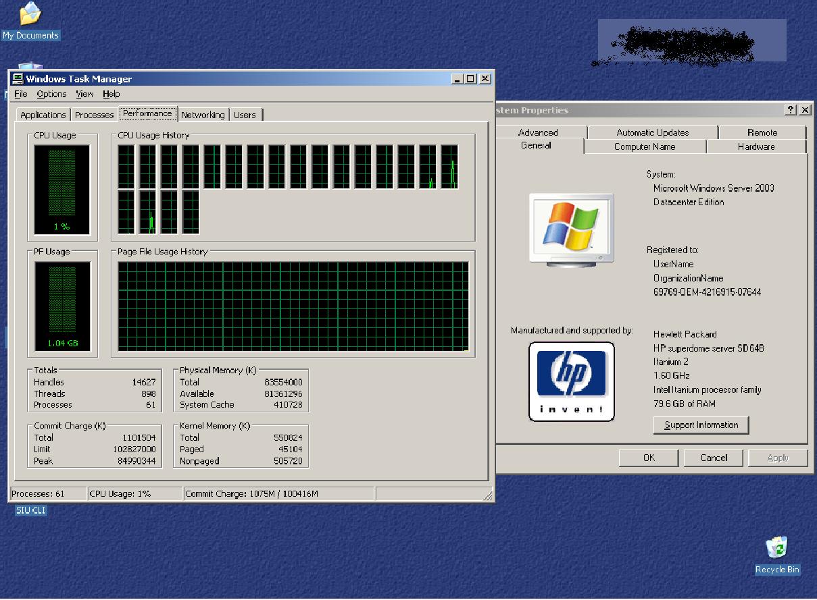817x600 pixels.
Task: Click 'Intel Itanium processor family' text
Action: pyautogui.click(x=707, y=389)
